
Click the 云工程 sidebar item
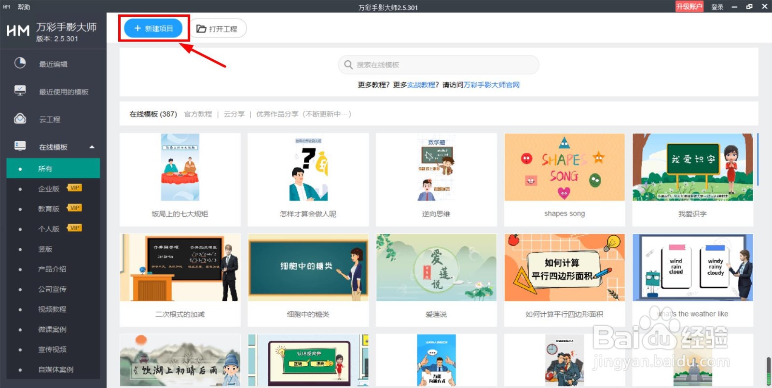pyautogui.click(x=53, y=119)
